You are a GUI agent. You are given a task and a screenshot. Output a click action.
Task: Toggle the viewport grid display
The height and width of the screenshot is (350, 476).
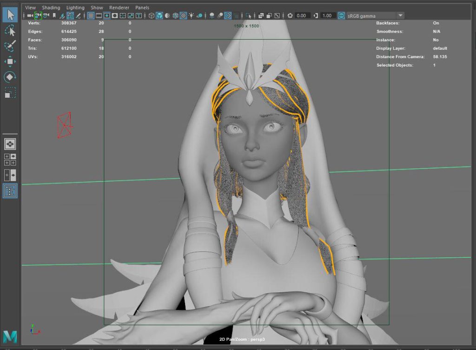(x=91, y=15)
